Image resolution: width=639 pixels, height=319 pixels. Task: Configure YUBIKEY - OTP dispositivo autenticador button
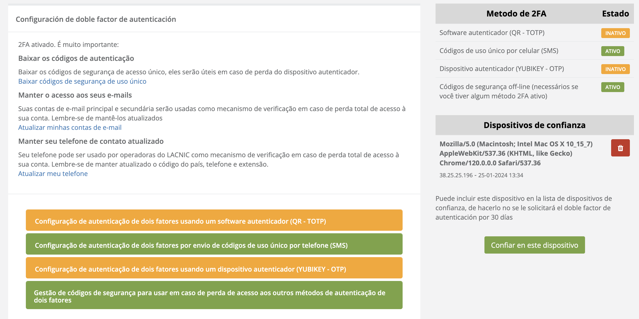pyautogui.click(x=214, y=268)
